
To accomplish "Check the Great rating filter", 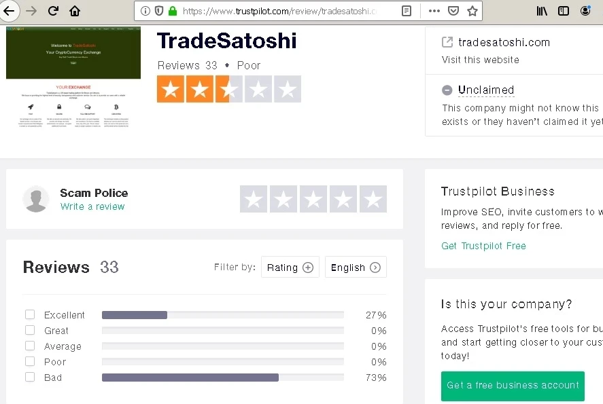I will 30,330.
